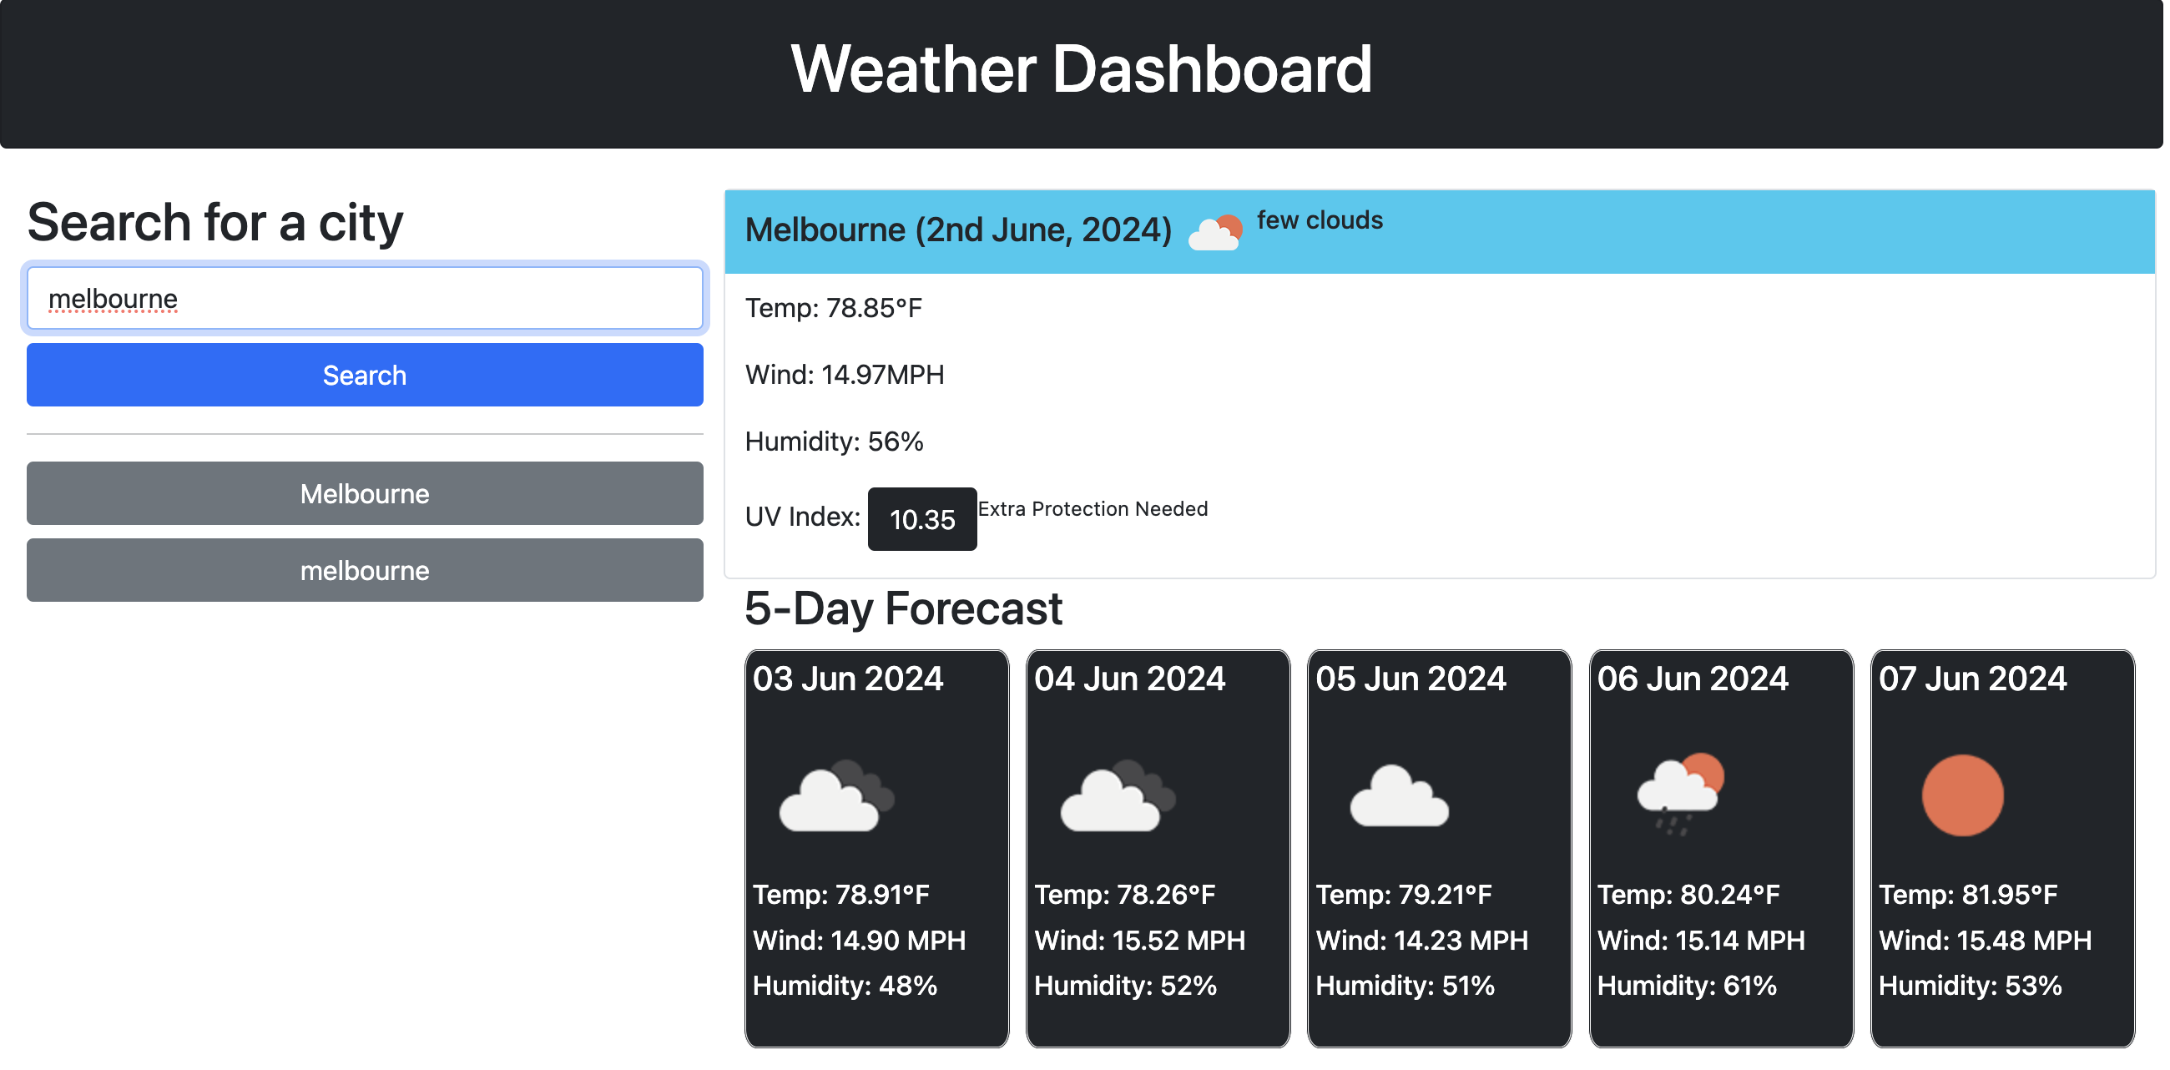Click the 5-Day Forecast heading
2170x1070 pixels.
(x=903, y=608)
